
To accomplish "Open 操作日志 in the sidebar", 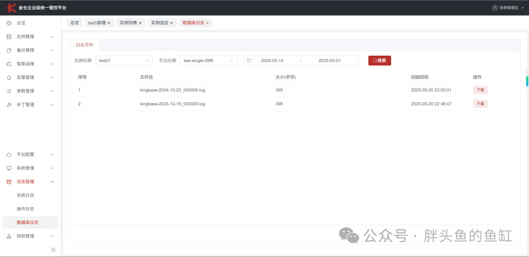I will tap(25, 209).
